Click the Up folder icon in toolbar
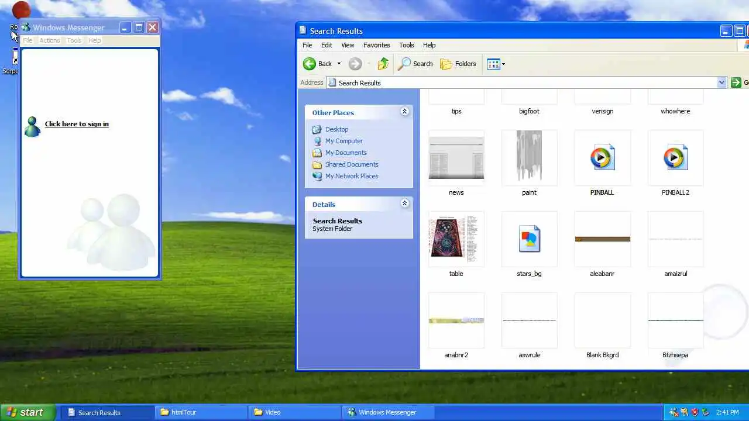This screenshot has height=421, width=749. coord(383,64)
